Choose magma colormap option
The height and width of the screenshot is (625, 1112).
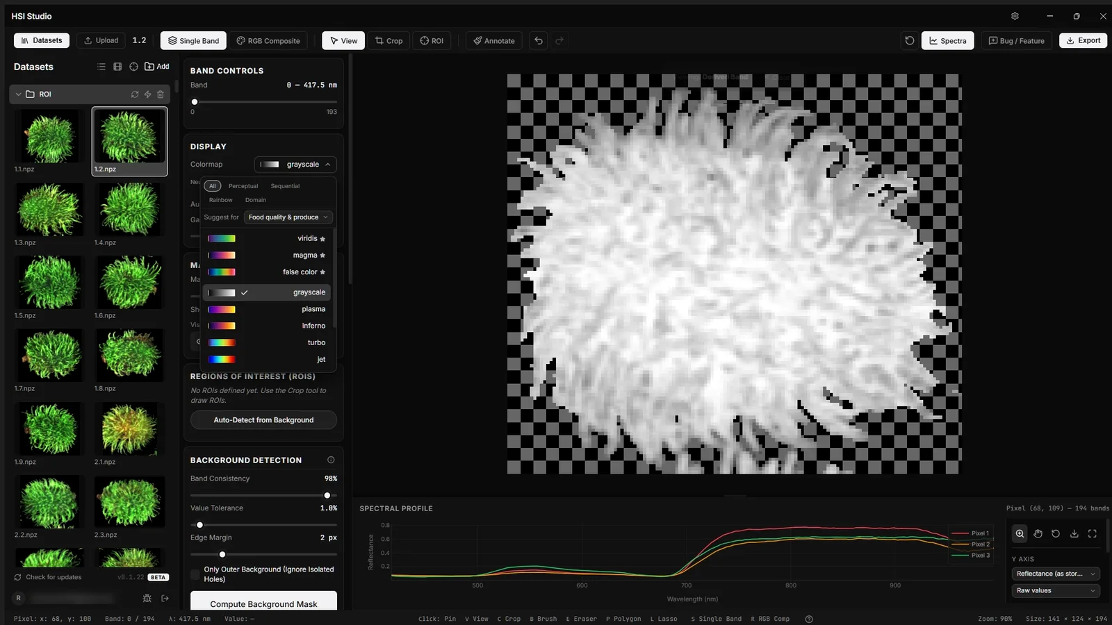[x=267, y=256]
